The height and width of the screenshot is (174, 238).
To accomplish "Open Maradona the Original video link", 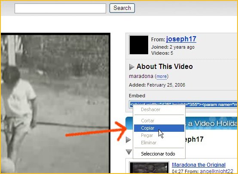I will 198,165.
